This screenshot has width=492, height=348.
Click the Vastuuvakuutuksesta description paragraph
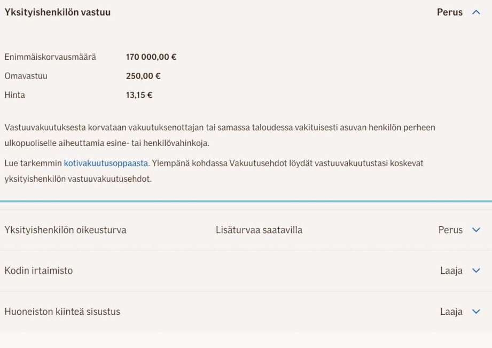[220, 135]
